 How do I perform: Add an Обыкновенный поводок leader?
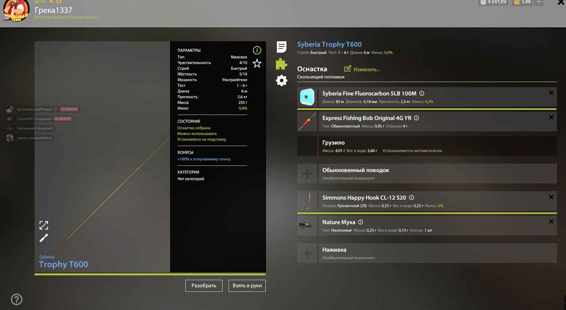coord(307,174)
